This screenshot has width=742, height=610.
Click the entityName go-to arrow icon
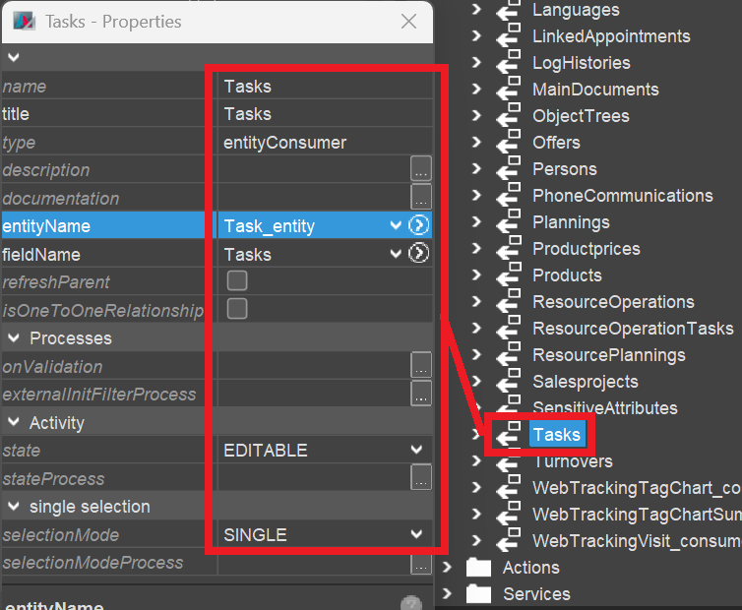coord(419,226)
